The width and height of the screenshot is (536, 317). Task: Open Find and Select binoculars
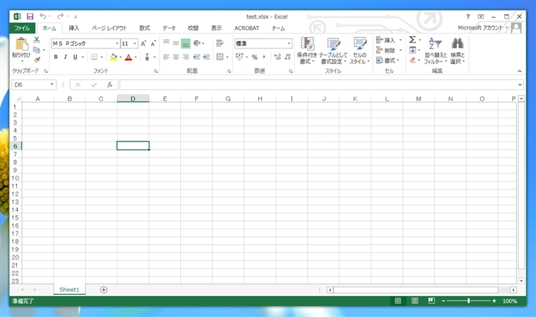coord(457,51)
